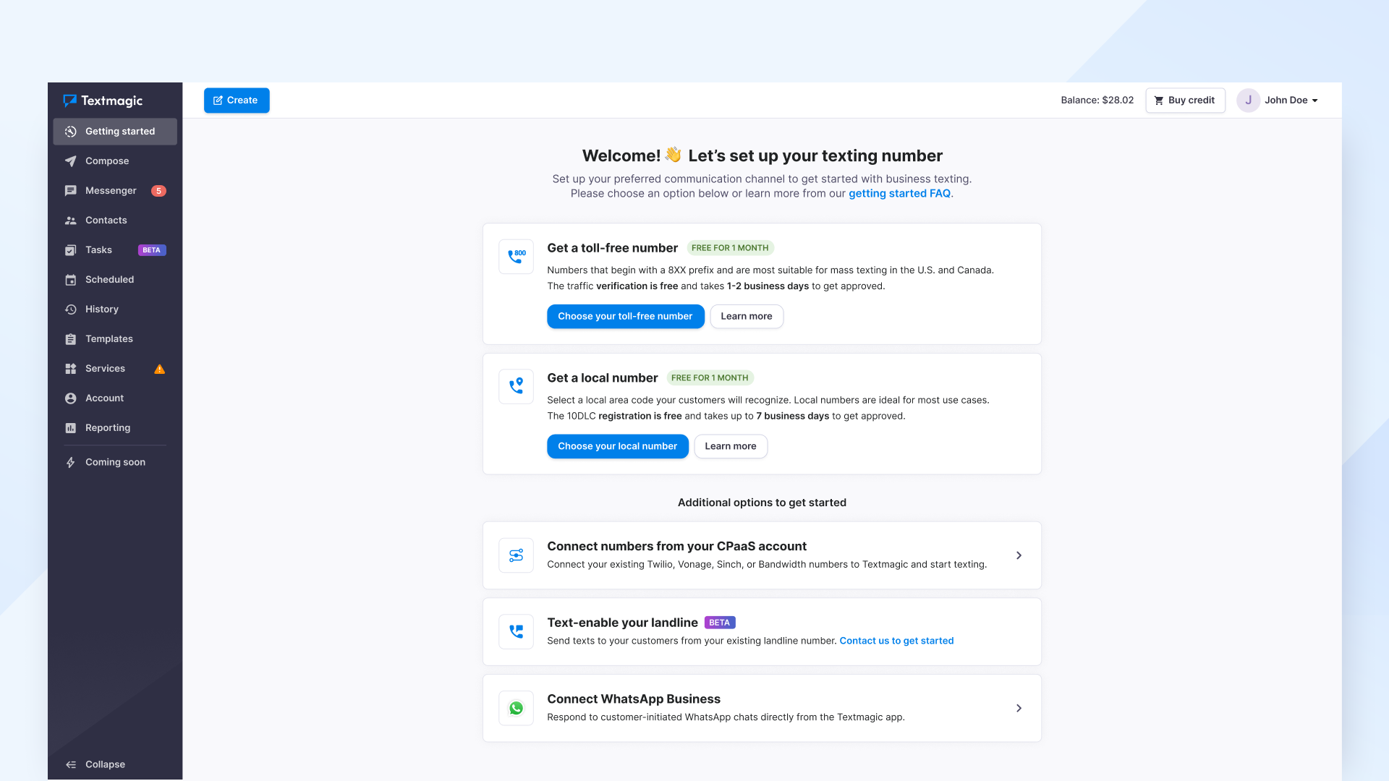Open the Services menu item
Image resolution: width=1389 pixels, height=781 pixels.
coord(115,369)
